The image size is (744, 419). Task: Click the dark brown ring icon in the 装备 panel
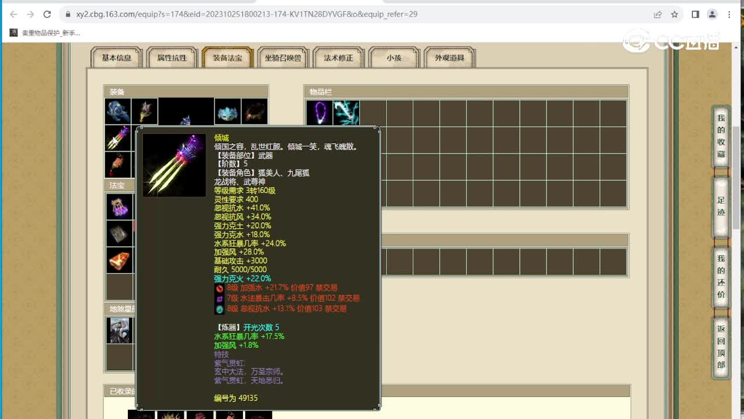255,111
